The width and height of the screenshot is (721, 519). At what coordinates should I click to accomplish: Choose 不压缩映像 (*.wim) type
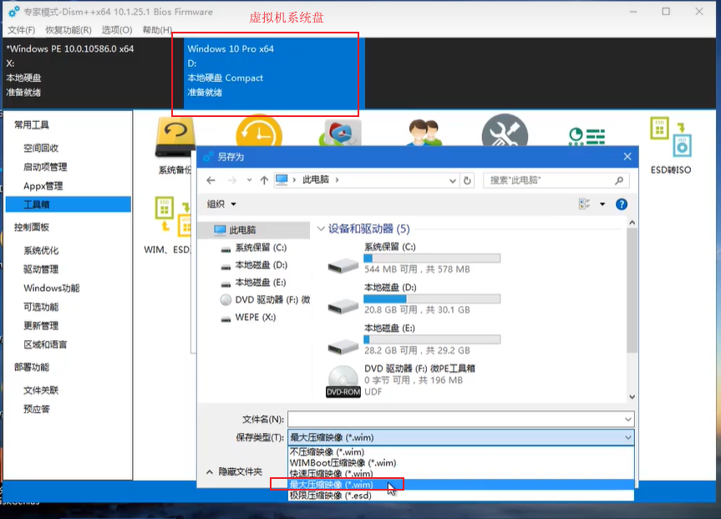click(460, 452)
